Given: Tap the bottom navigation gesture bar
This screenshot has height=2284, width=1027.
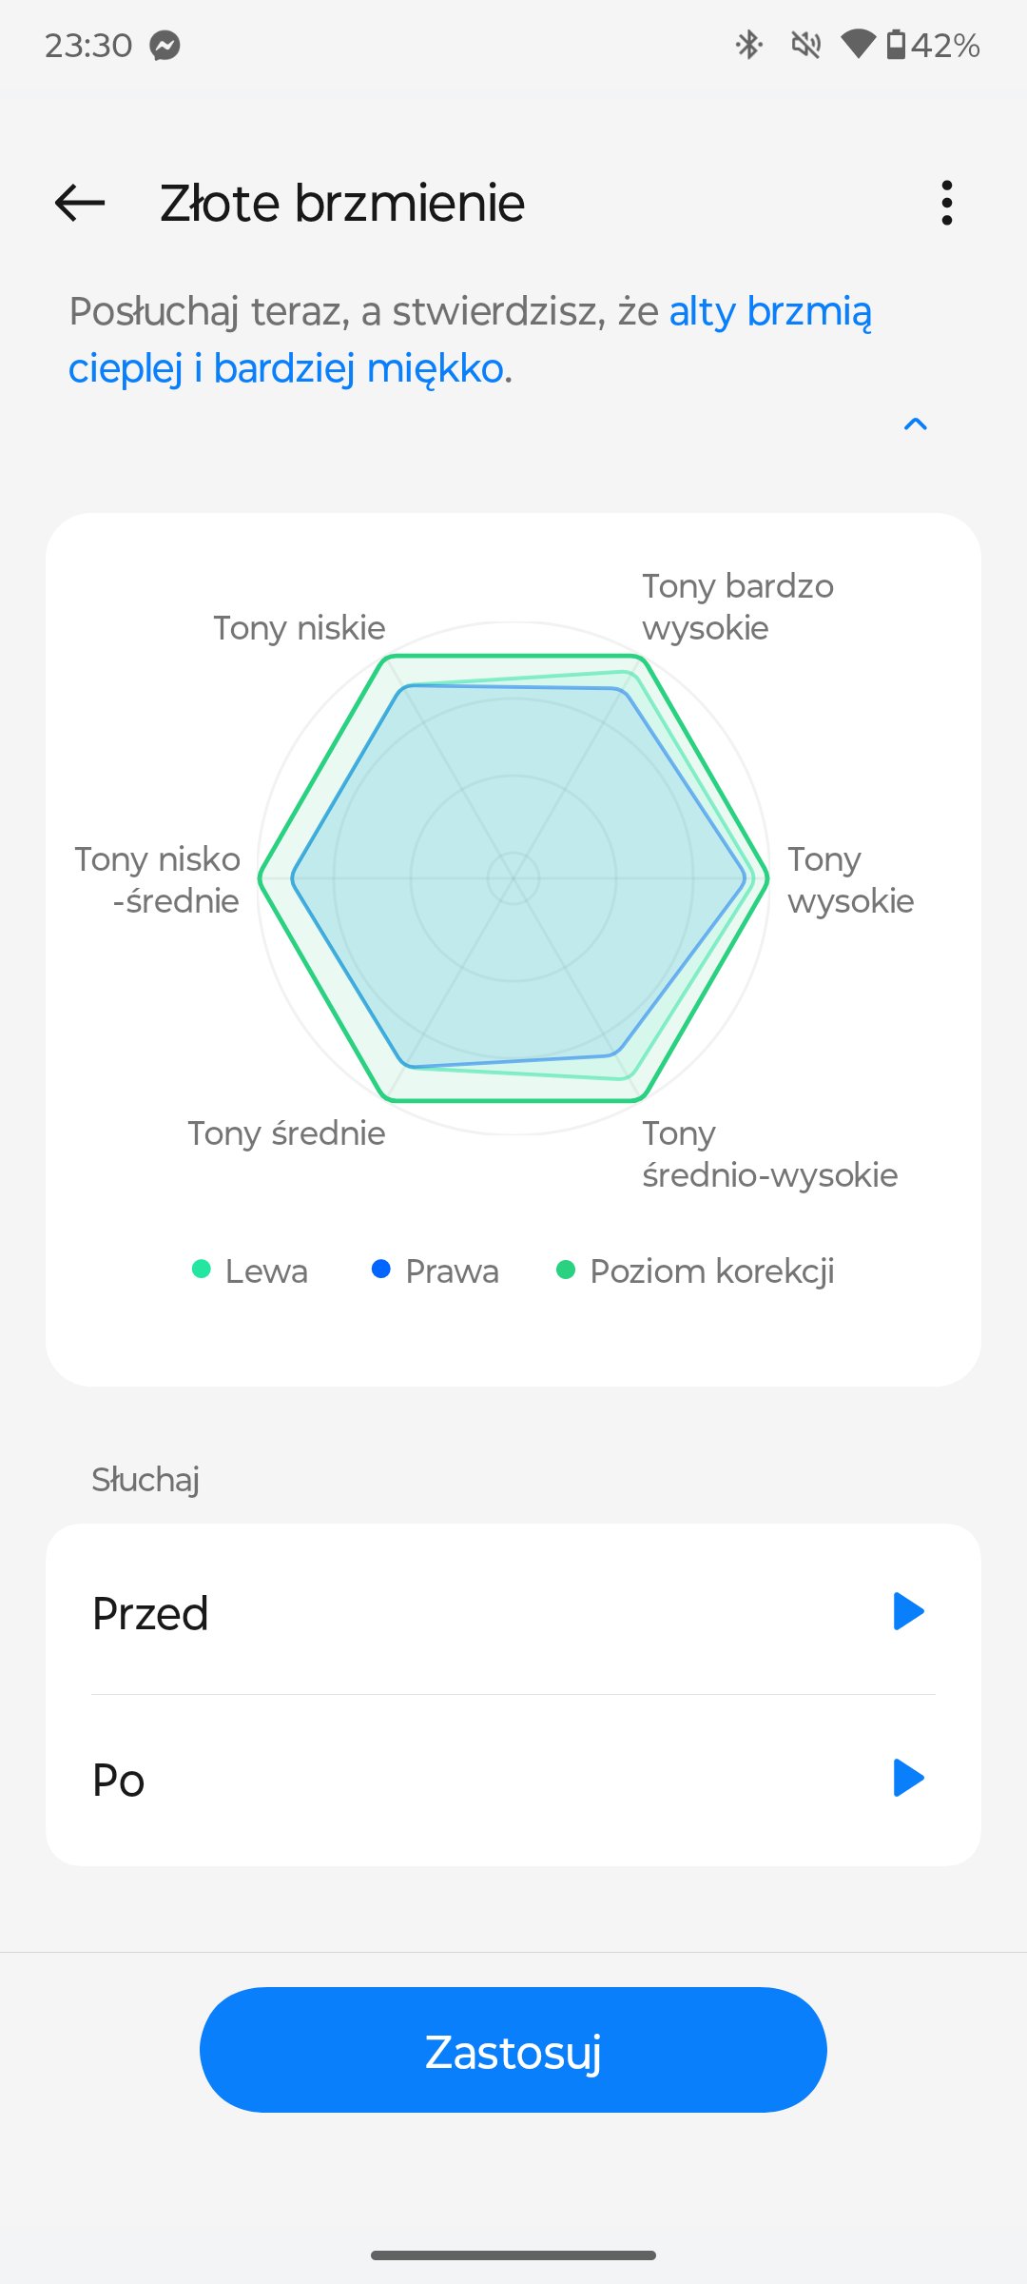Looking at the screenshot, I should [513, 2255].
